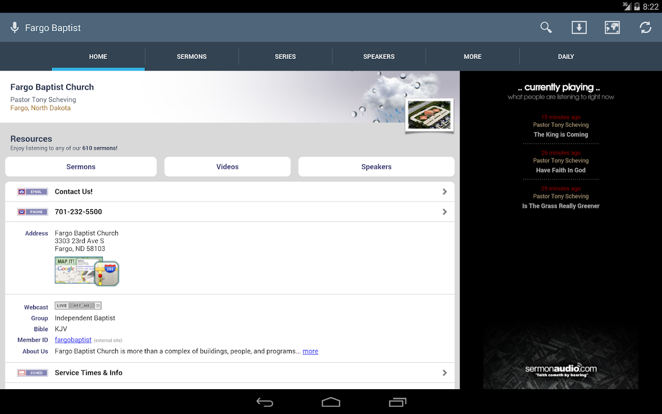Tap the status bar clock 8:22
This screenshot has height=414, width=662.
(x=651, y=7)
